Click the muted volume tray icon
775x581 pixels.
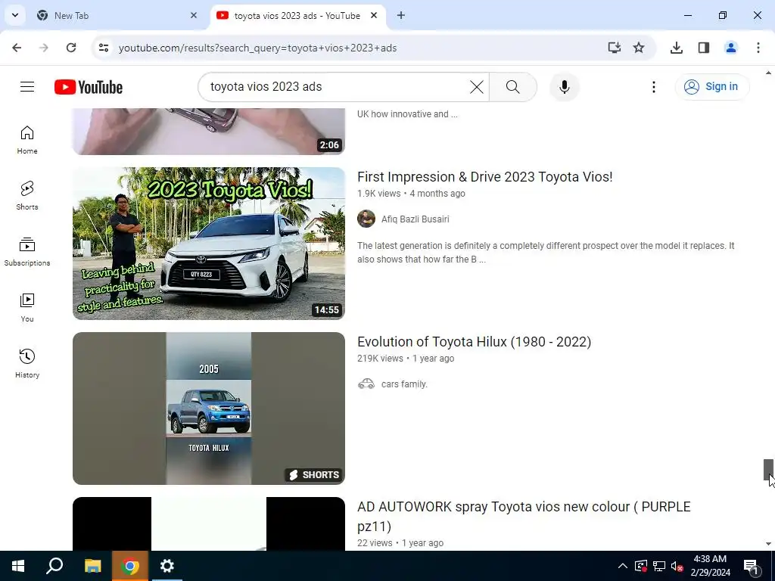(x=677, y=567)
